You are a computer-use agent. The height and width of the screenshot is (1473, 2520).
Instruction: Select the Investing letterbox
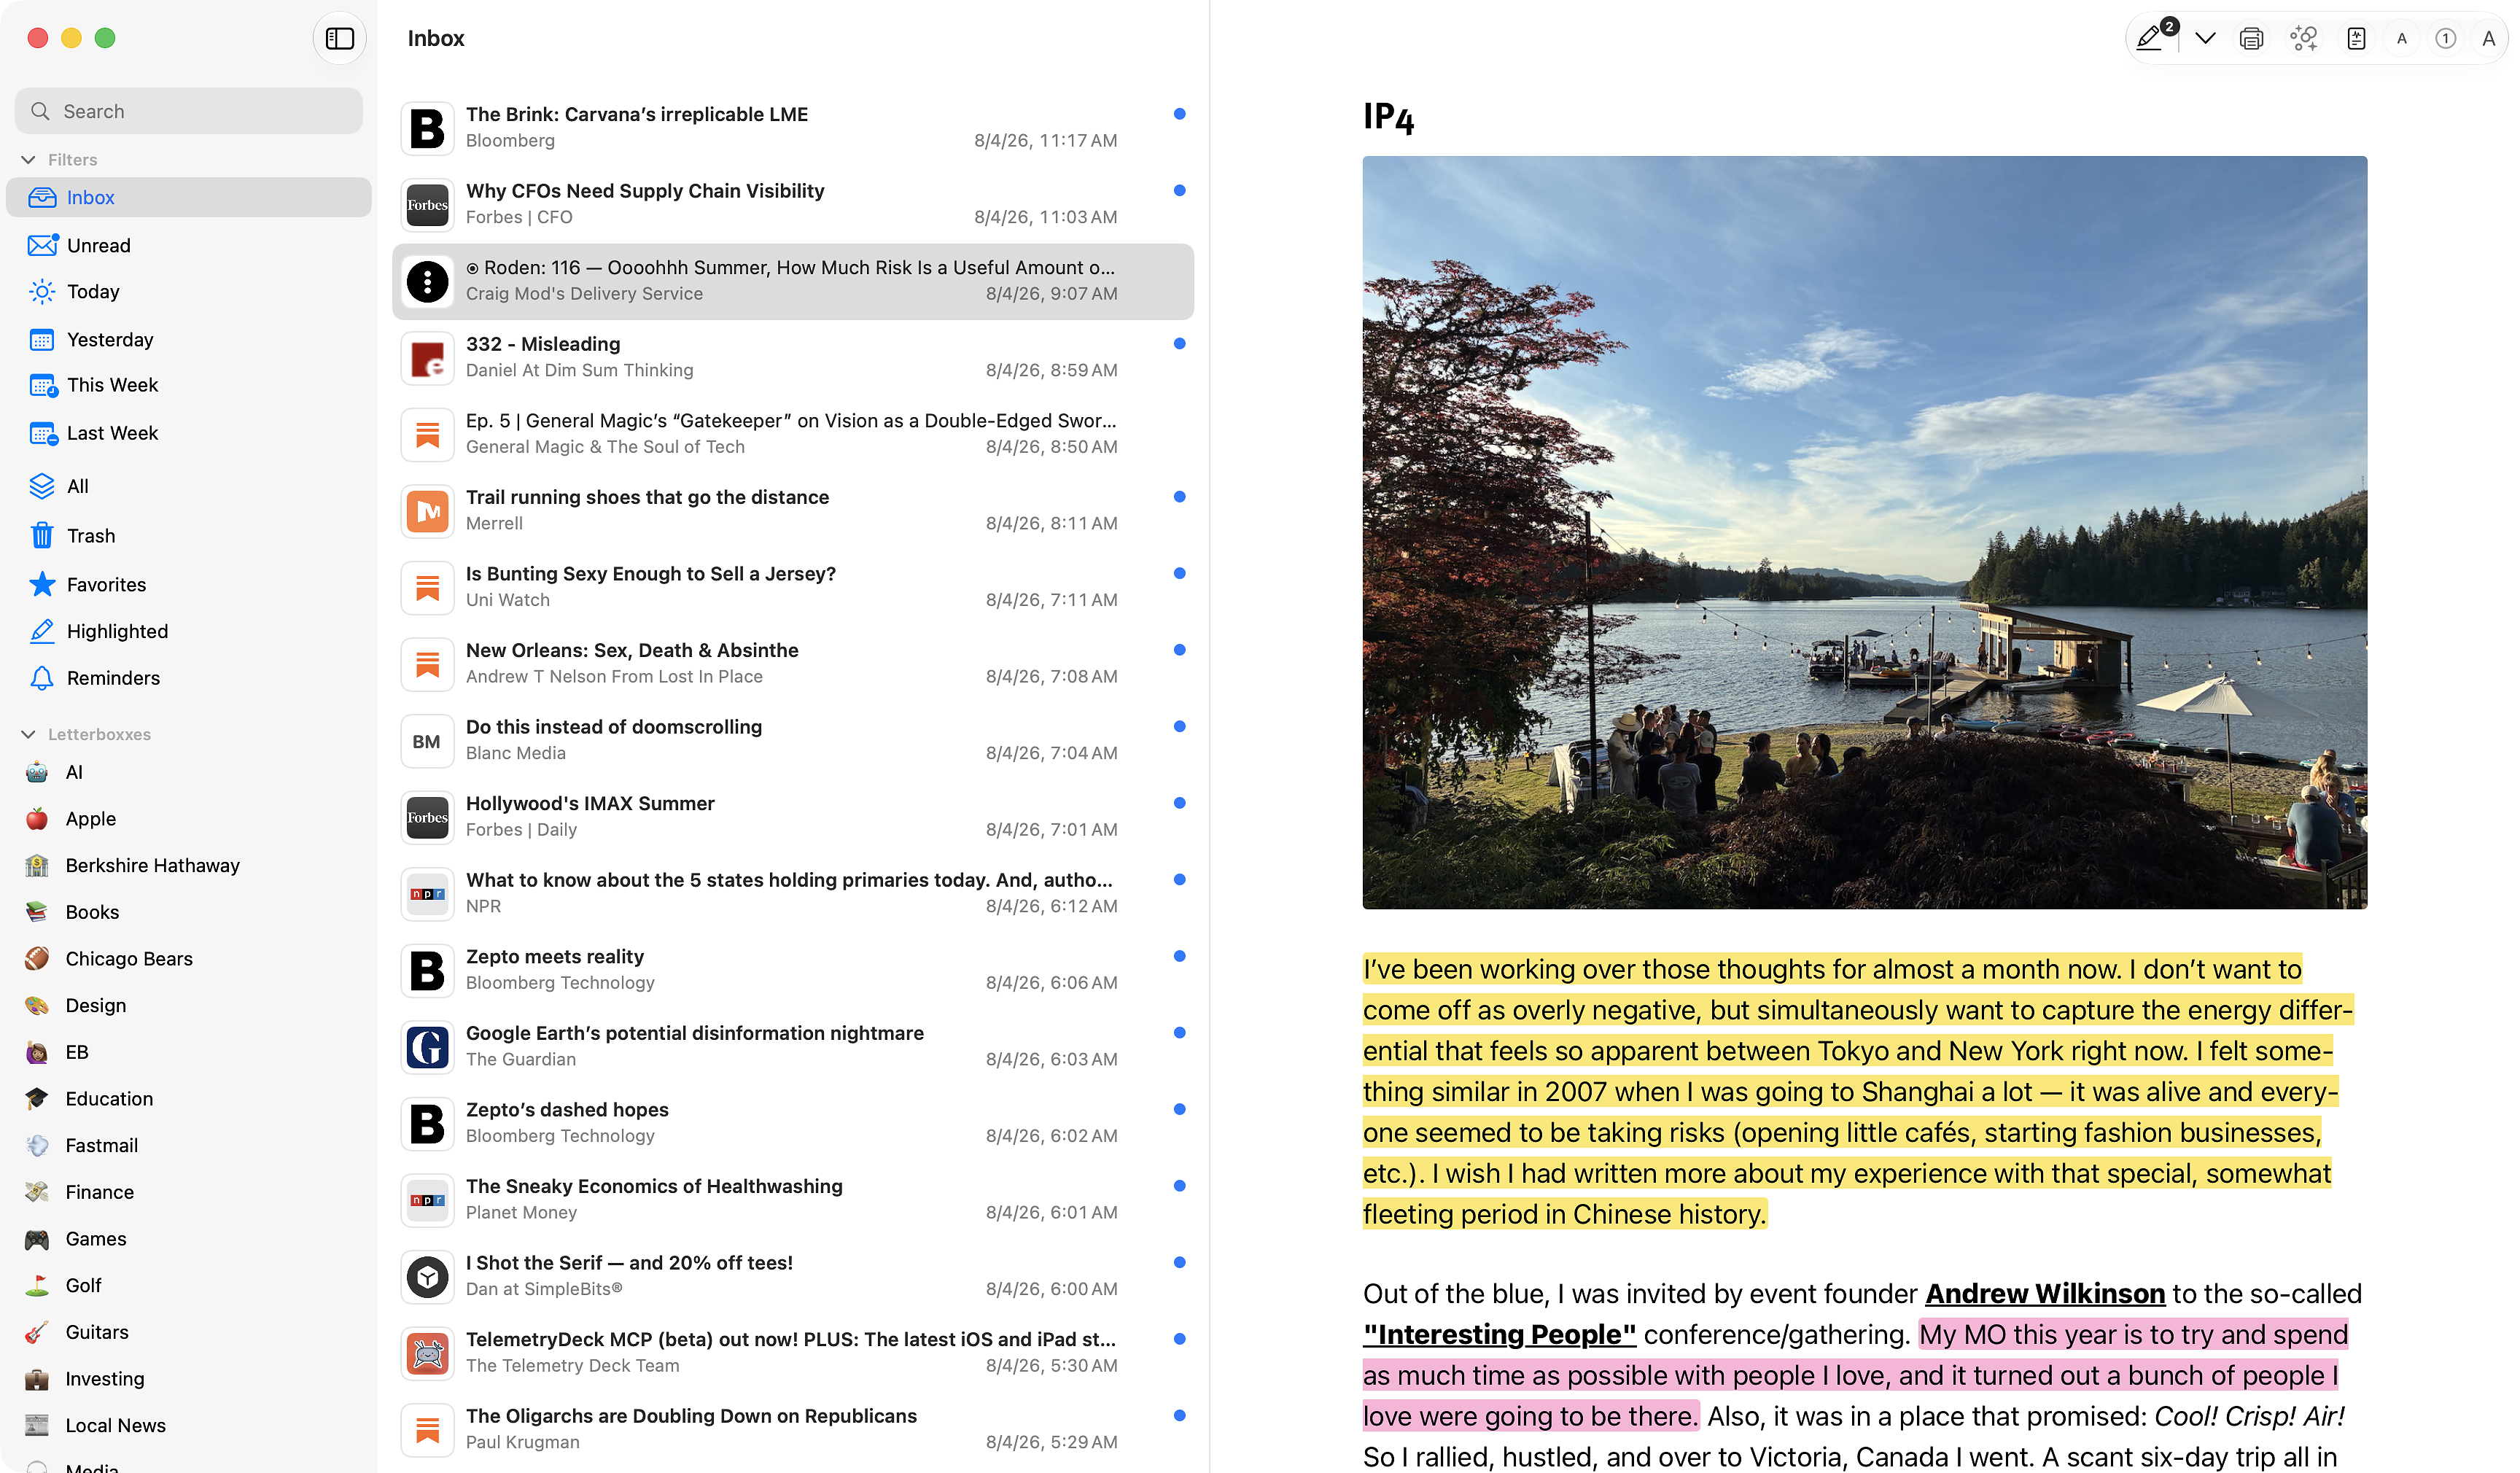point(188,1378)
